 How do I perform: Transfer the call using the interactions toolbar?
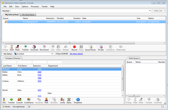[25, 48]
